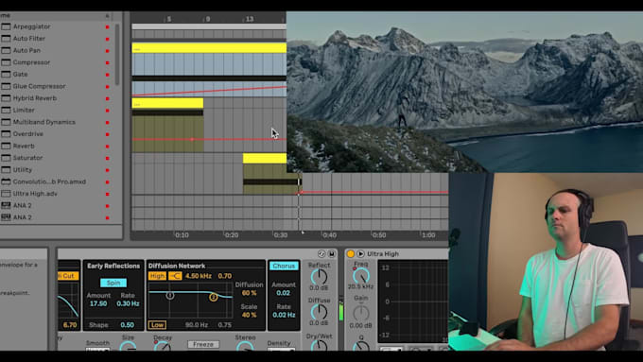
Task: Toggle the Ultra High device activator
Action: point(351,253)
